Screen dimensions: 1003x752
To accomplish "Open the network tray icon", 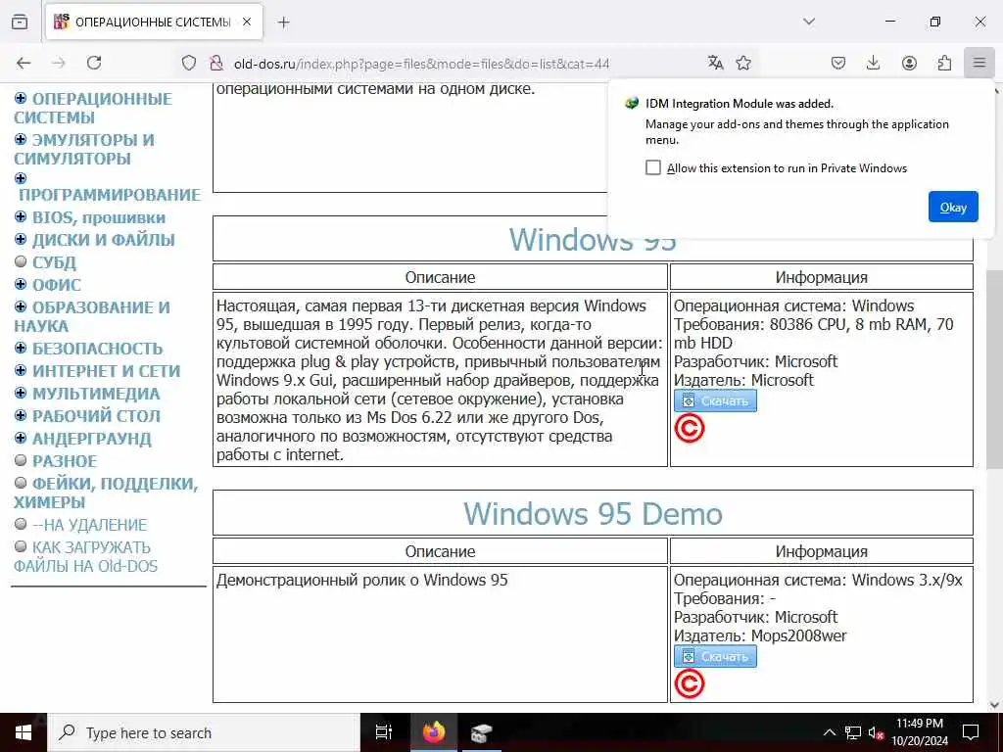I will [853, 732].
